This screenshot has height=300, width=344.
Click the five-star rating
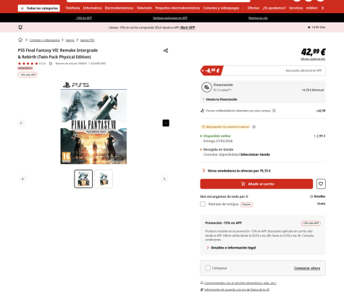pyautogui.click(x=28, y=64)
